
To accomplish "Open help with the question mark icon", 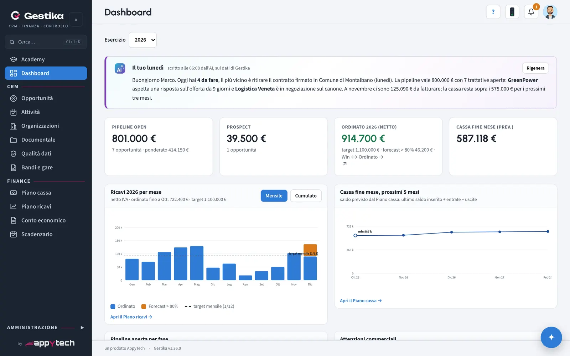I will pyautogui.click(x=493, y=12).
